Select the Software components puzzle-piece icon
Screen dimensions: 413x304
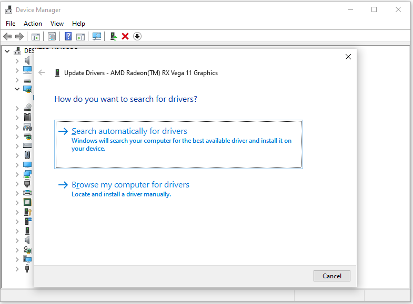click(x=28, y=221)
